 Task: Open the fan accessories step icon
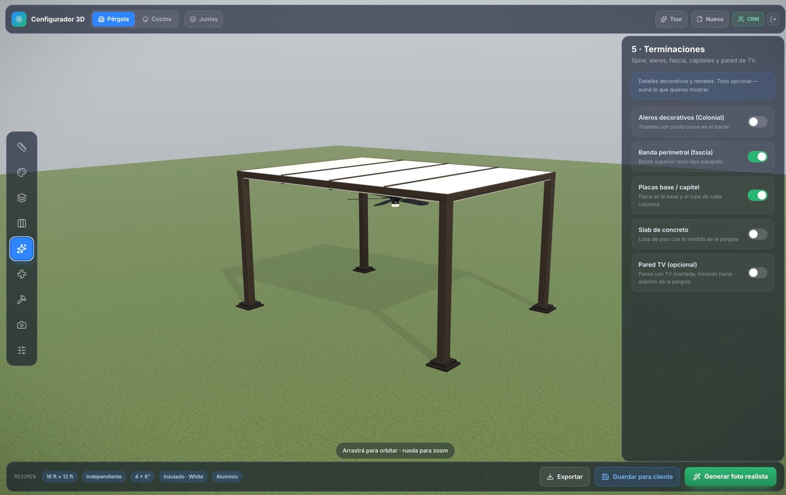pos(22,274)
